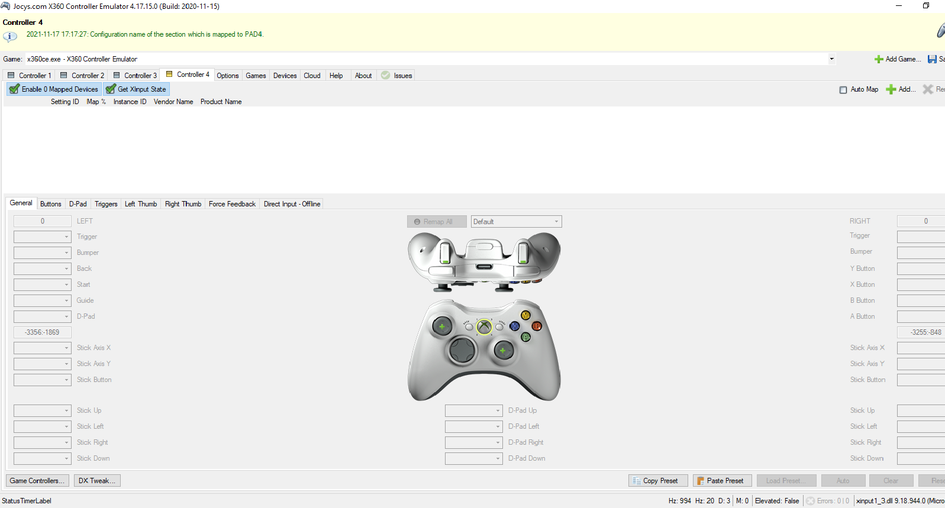The height and width of the screenshot is (508, 945).
Task: Click the Controller 1 tab icon
Action: tap(11, 75)
